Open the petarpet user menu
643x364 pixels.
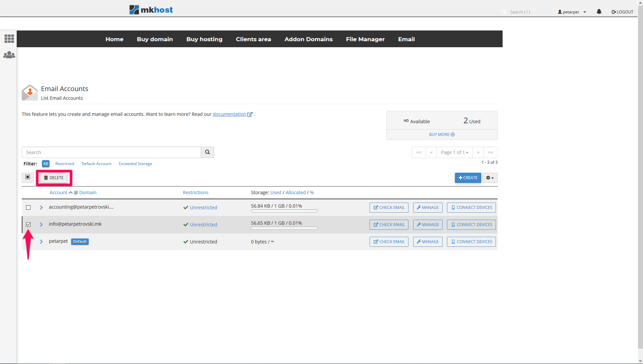[x=572, y=12]
